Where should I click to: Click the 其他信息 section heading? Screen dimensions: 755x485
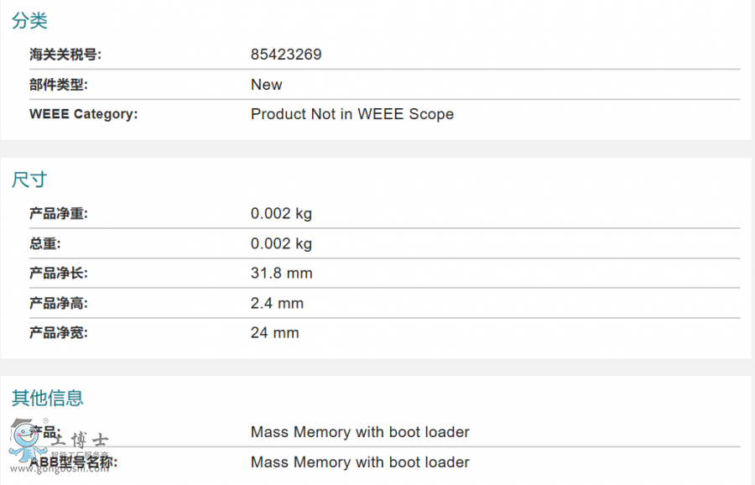48,398
